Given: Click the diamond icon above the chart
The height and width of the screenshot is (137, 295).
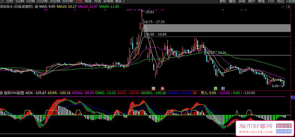Looking at the screenshot, I should pos(283,7).
